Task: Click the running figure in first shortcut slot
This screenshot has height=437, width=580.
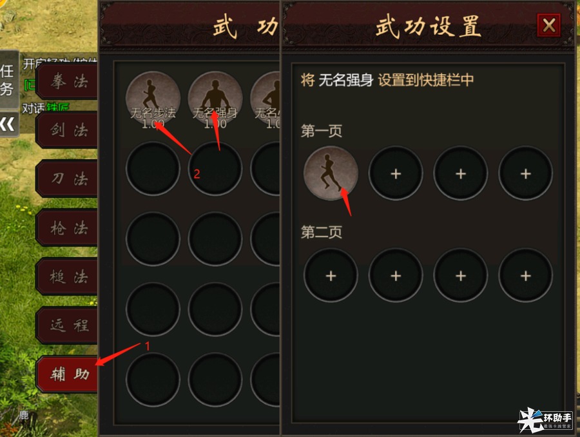Action: pyautogui.click(x=331, y=173)
